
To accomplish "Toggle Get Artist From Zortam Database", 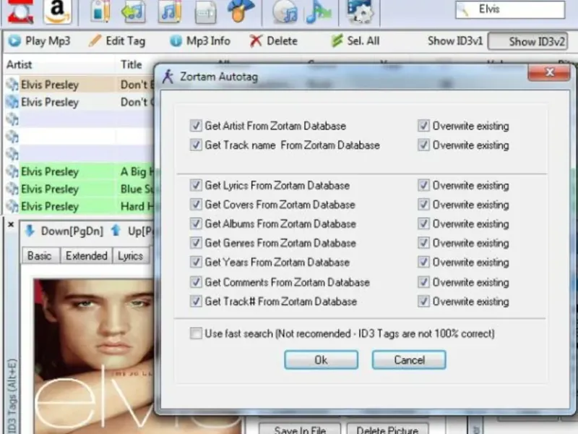I will (x=195, y=126).
